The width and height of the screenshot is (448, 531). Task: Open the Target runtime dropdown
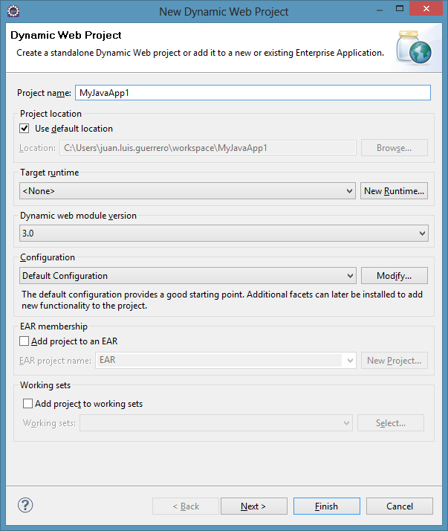point(187,191)
